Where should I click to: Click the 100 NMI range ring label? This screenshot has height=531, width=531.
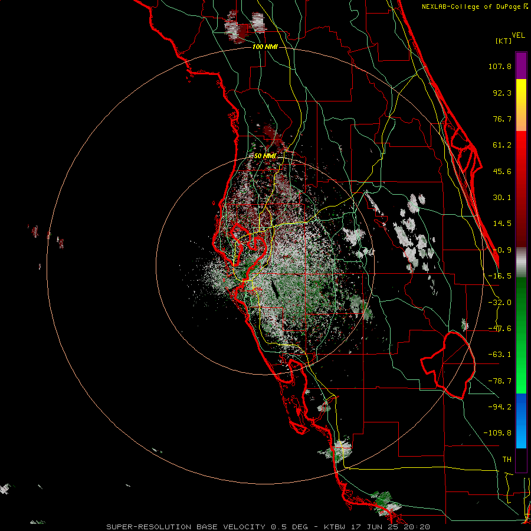(265, 47)
